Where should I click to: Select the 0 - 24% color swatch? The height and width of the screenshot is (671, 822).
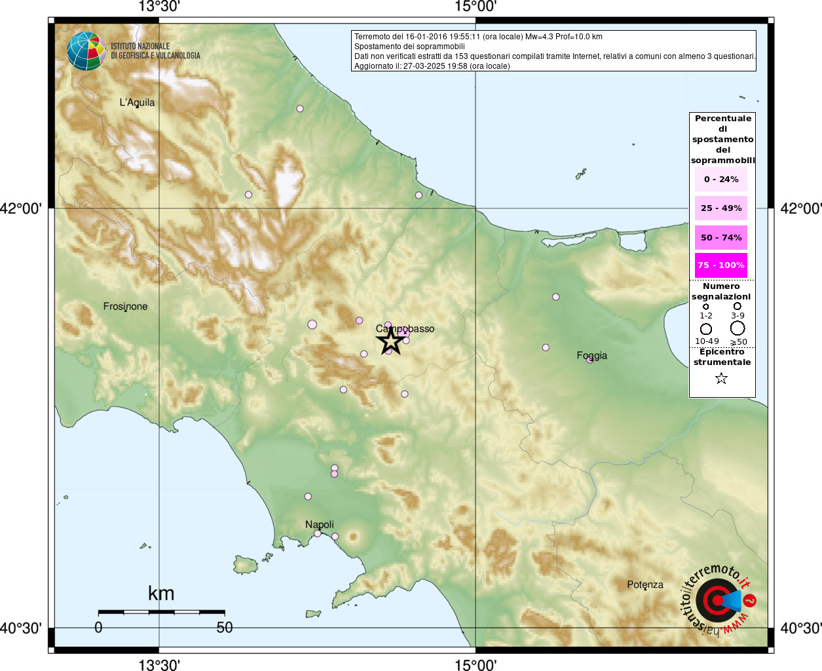[x=721, y=179]
